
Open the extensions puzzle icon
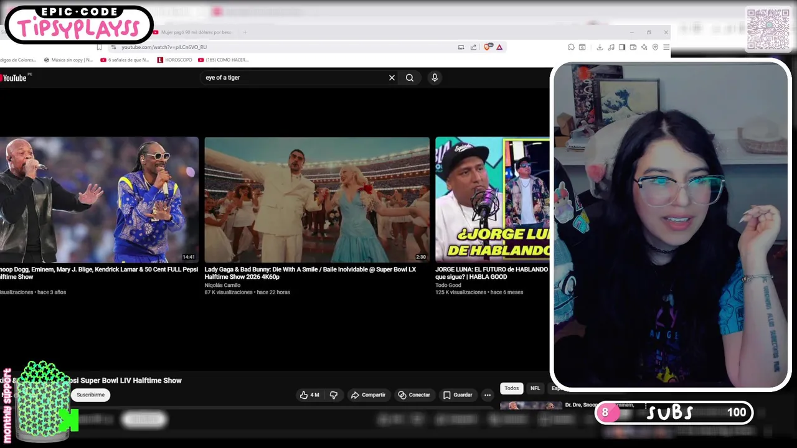(571, 47)
